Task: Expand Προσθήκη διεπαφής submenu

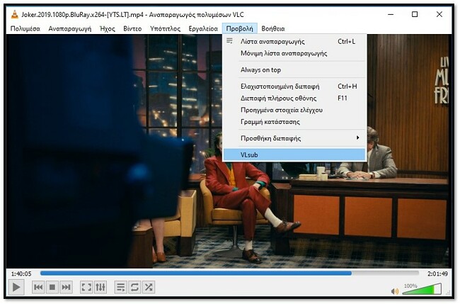Action: 294,138
